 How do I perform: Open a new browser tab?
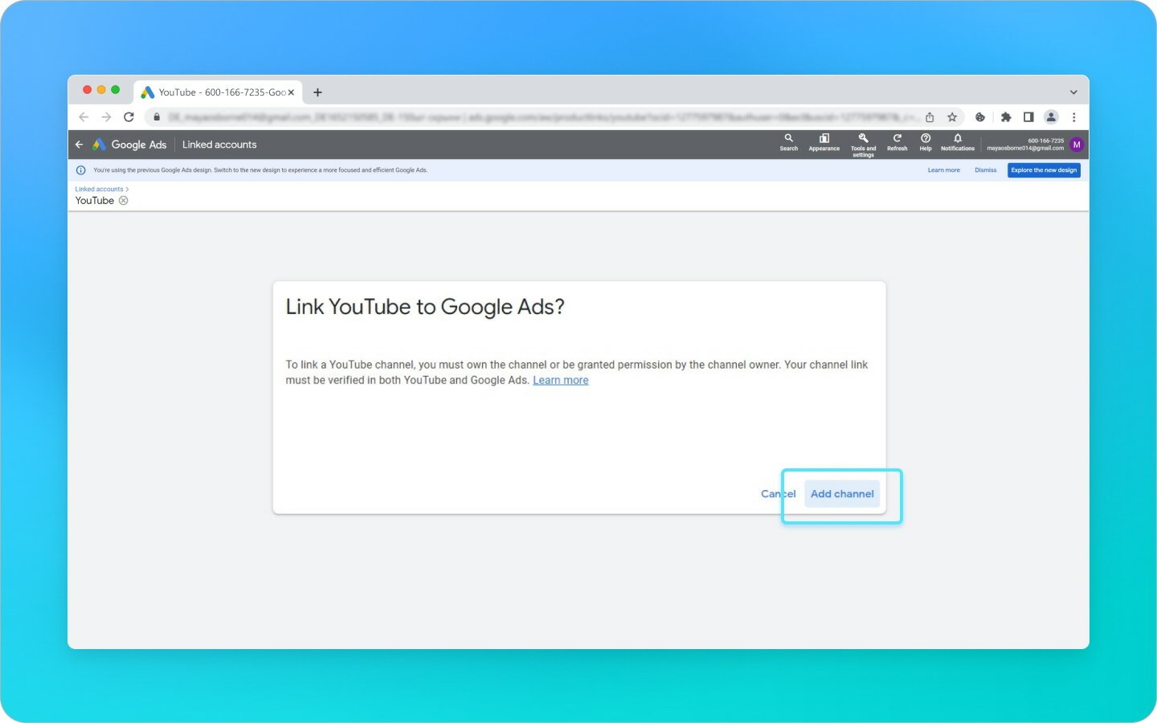click(x=317, y=92)
